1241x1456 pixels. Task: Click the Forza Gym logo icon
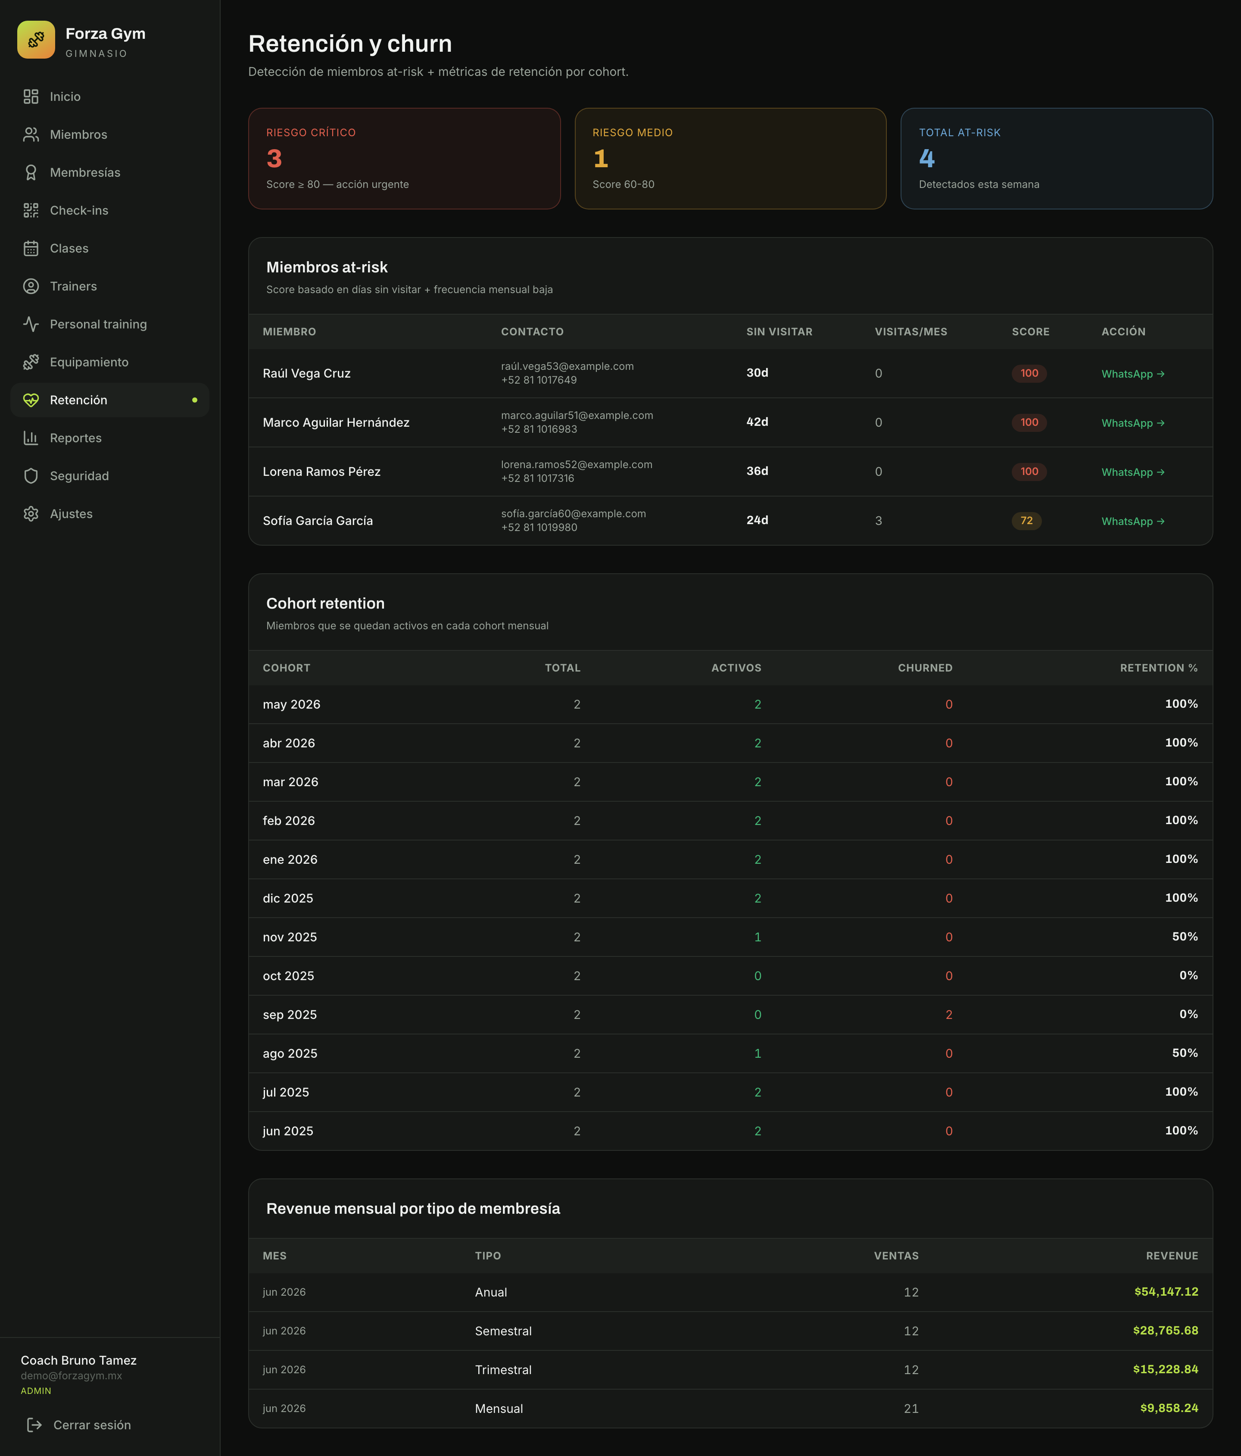[36, 39]
